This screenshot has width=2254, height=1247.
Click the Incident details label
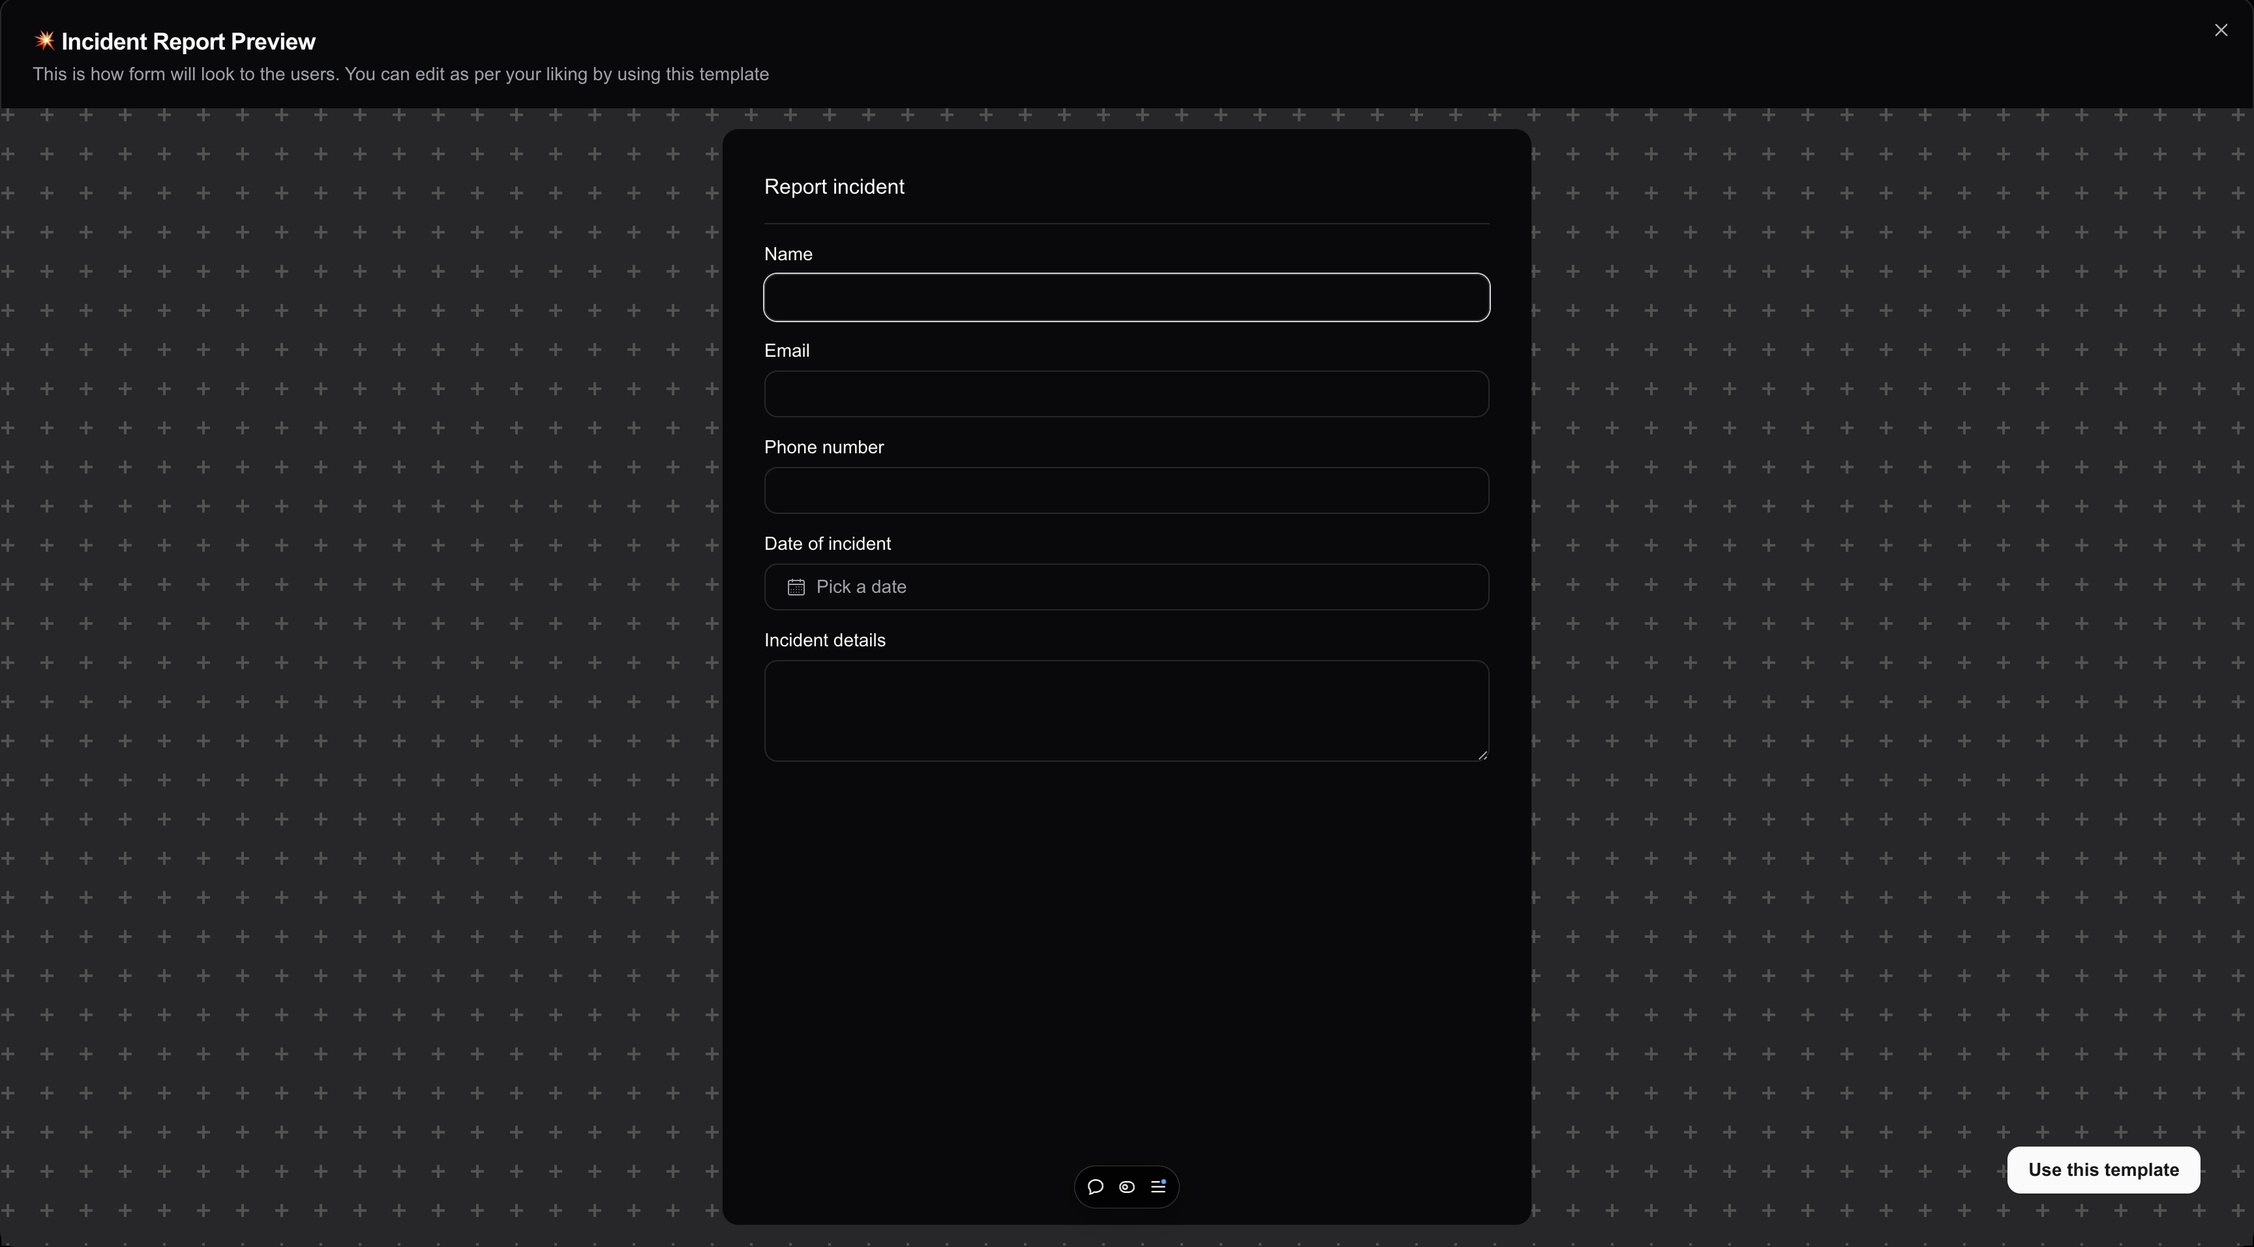[x=824, y=640]
